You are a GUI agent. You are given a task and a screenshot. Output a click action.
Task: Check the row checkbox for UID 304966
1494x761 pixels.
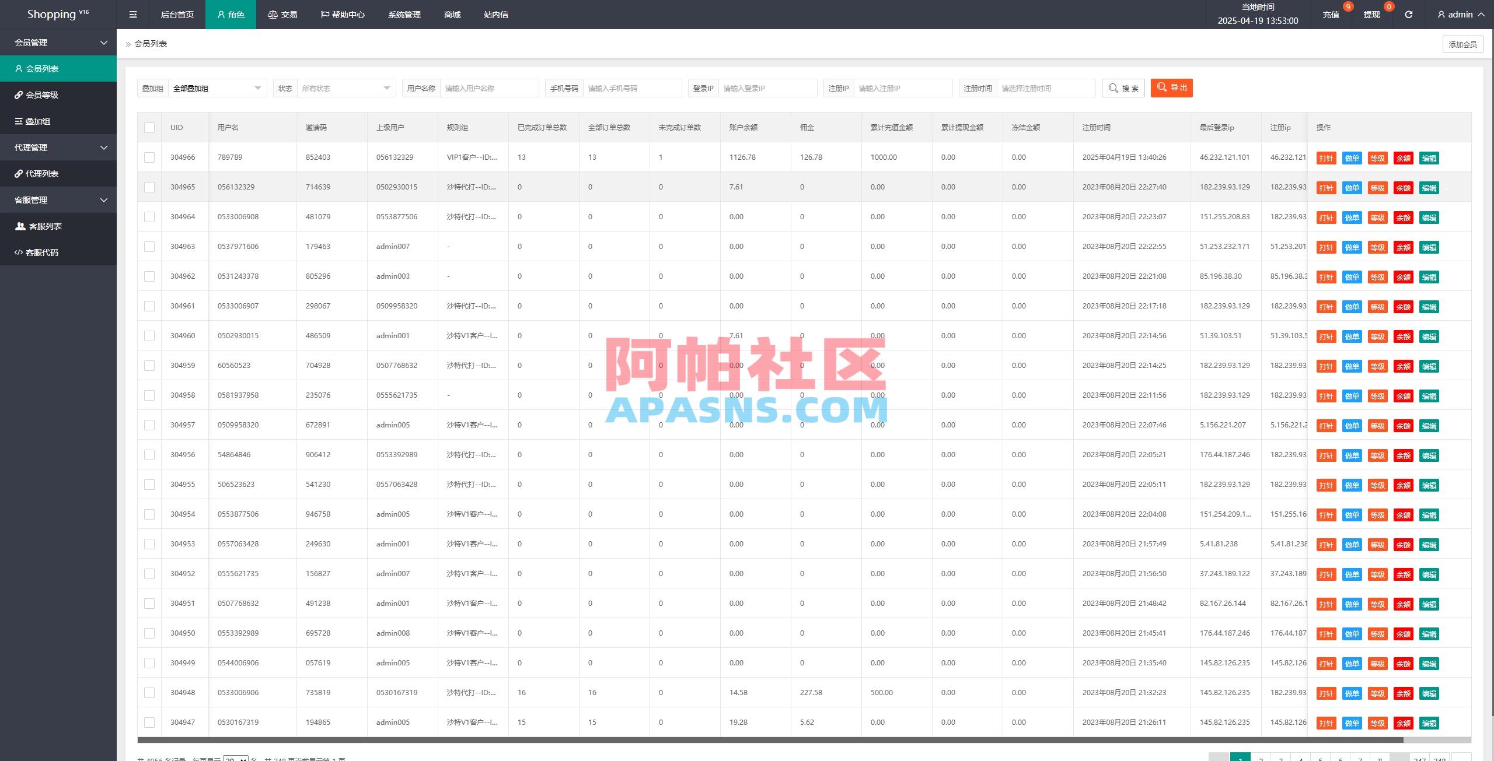pos(149,157)
